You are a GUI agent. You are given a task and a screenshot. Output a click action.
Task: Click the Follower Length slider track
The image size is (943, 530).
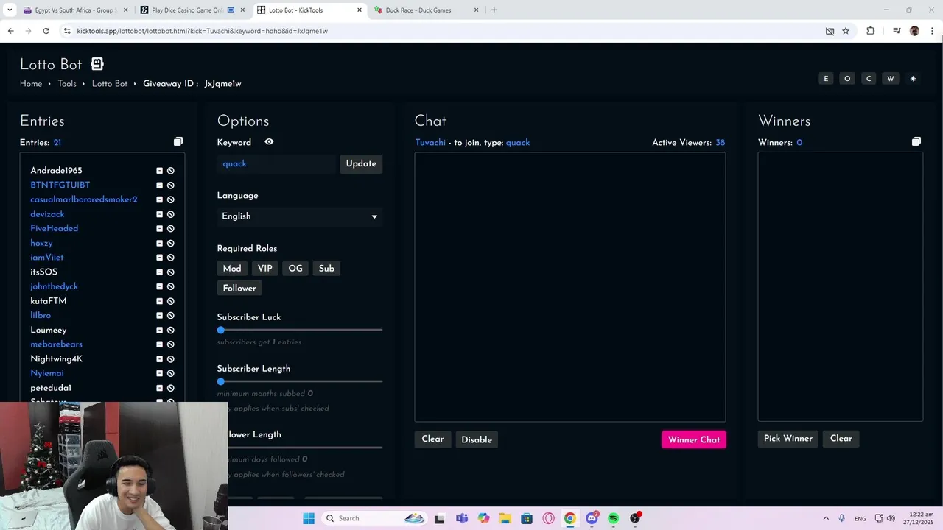pyautogui.click(x=305, y=448)
